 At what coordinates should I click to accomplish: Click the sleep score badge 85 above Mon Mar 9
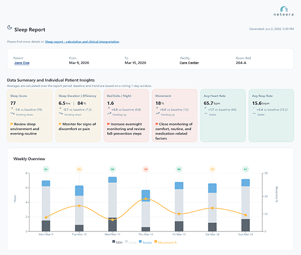tap(46, 169)
